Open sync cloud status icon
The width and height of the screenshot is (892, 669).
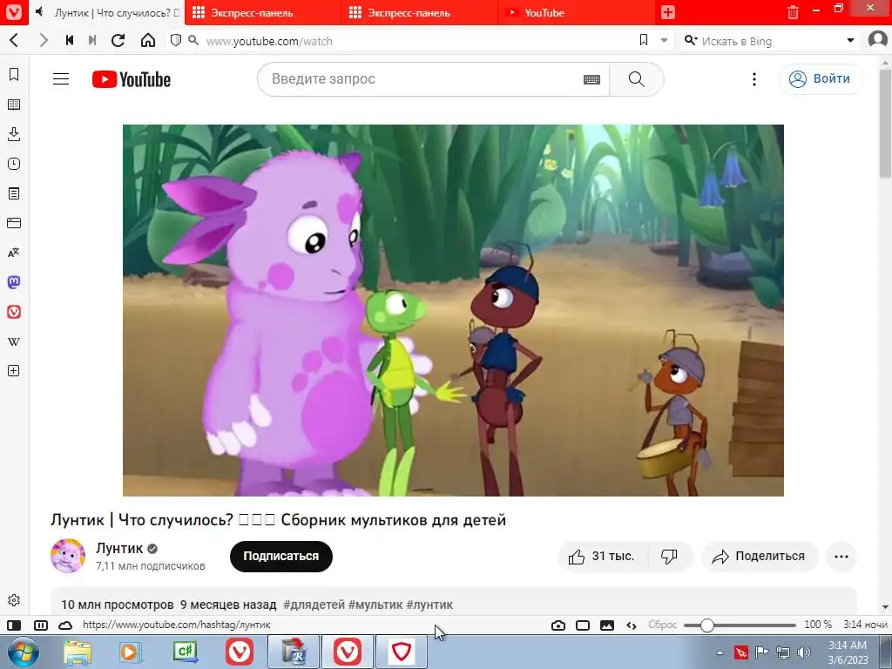65,625
